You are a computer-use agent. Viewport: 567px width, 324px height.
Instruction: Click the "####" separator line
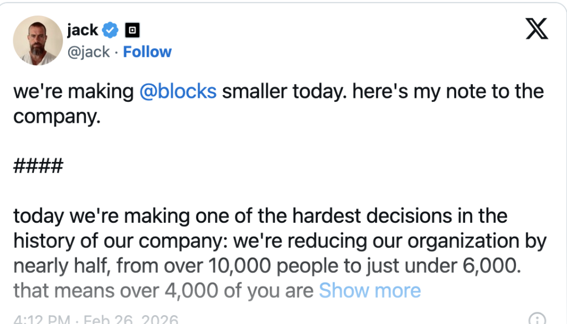(x=38, y=166)
